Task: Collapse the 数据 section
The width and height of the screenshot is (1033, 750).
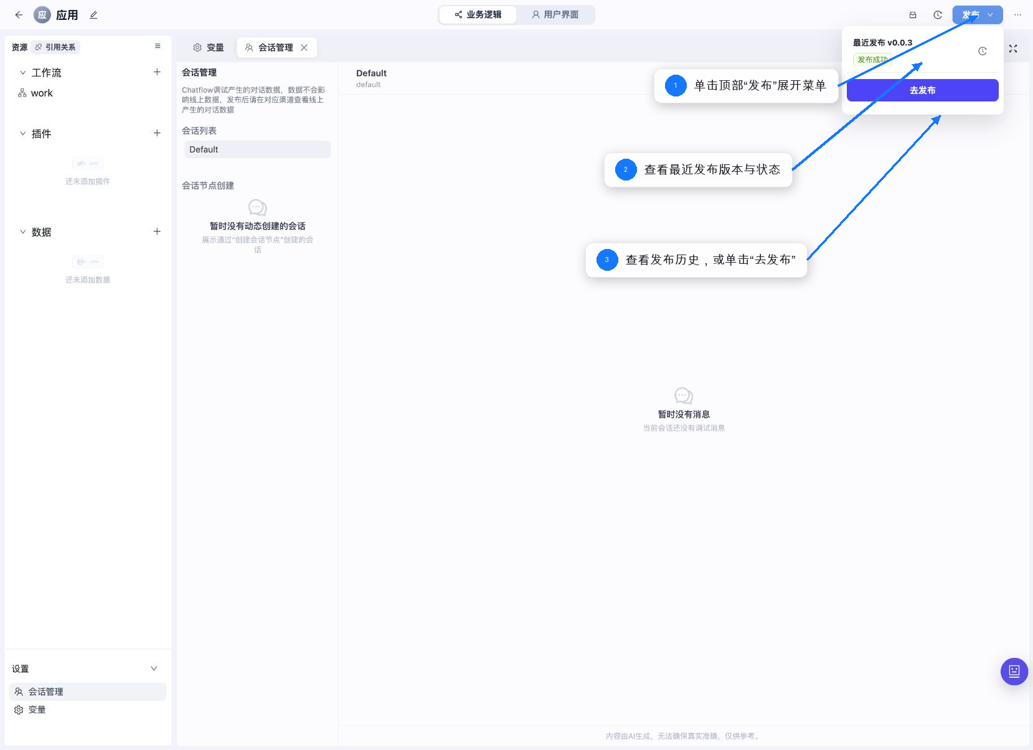Action: (23, 232)
